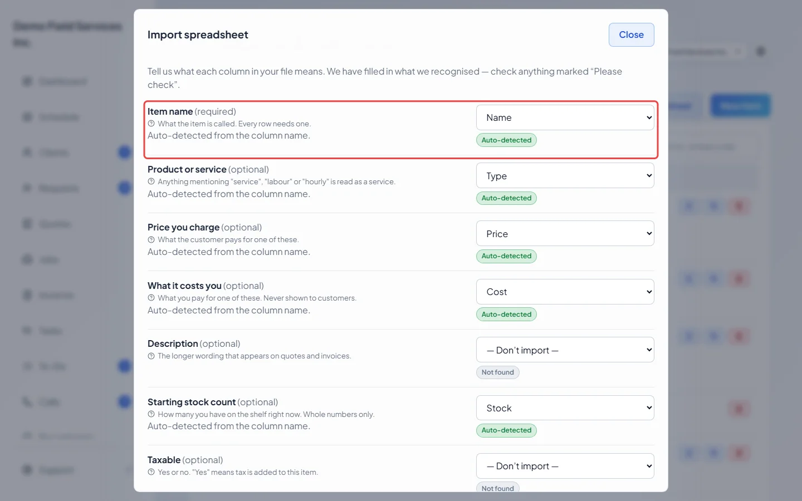Open the What it costs you dropdown
Image resolution: width=802 pixels, height=501 pixels.
[x=565, y=292]
